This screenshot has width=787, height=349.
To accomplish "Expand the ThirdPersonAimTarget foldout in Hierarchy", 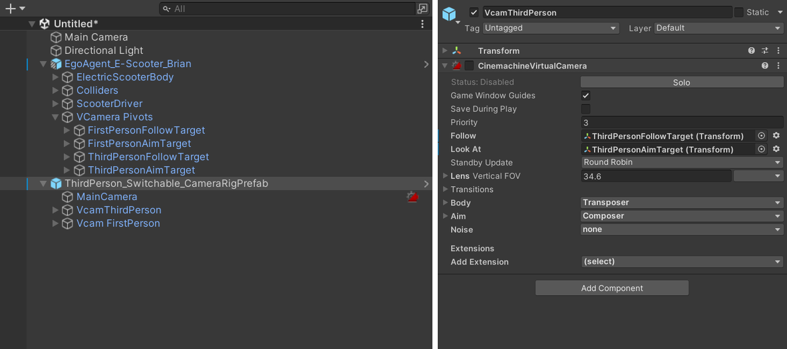I will click(x=67, y=170).
